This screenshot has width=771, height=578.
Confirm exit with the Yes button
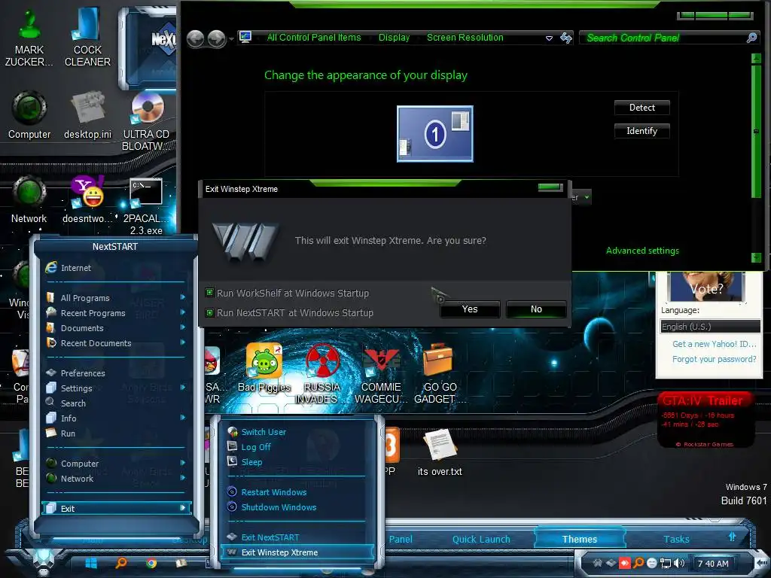coord(470,309)
